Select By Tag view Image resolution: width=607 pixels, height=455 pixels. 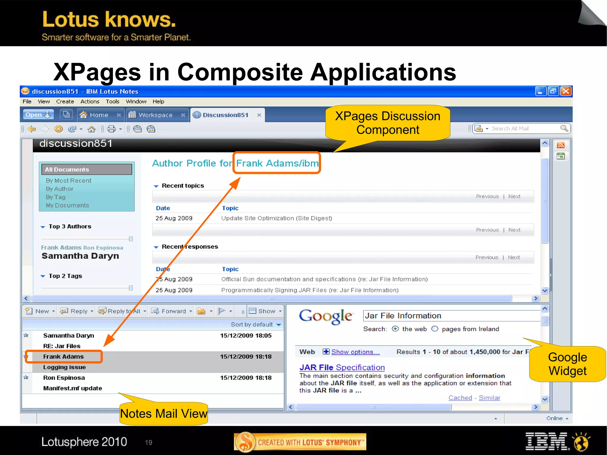pos(55,197)
